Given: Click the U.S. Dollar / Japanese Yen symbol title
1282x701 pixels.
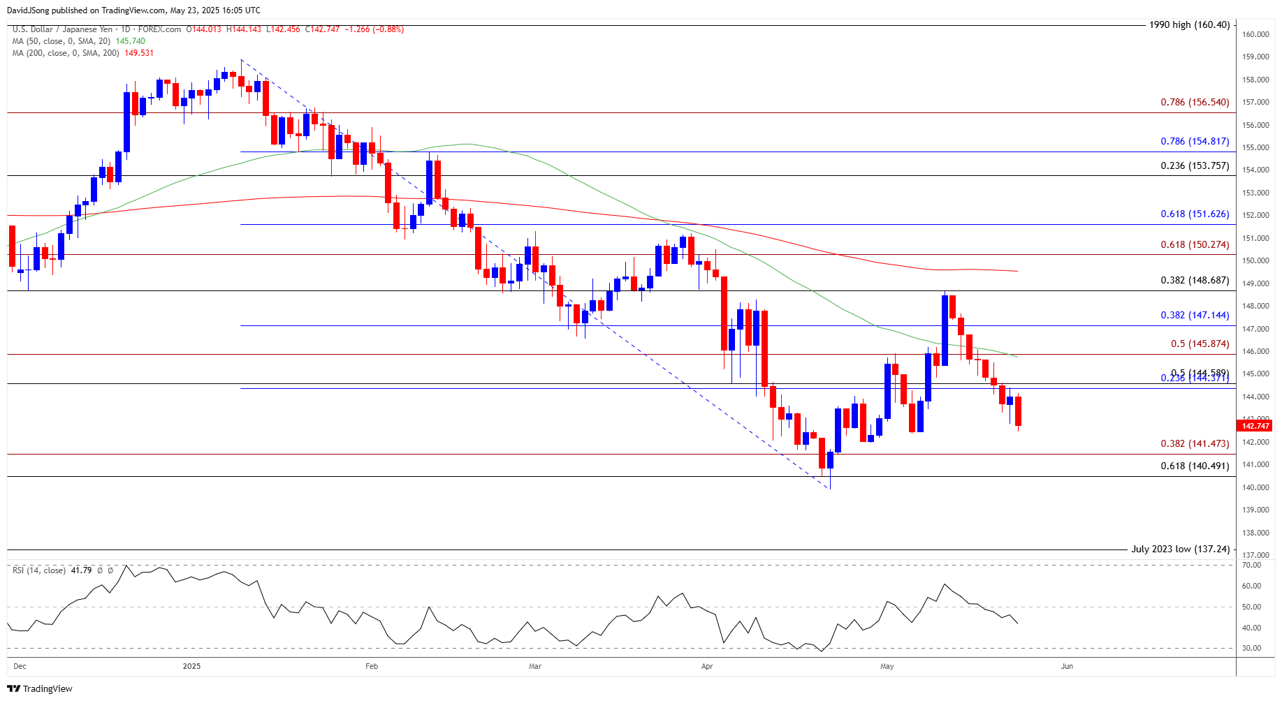Looking at the screenshot, I should (62, 29).
